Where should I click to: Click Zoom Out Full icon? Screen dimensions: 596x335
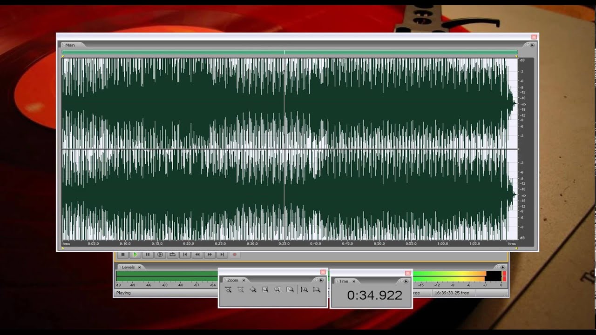pos(253,289)
